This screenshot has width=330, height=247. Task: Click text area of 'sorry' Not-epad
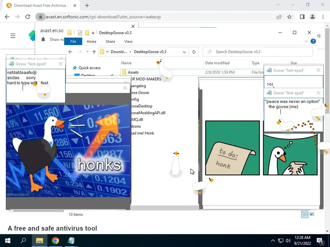point(36,86)
